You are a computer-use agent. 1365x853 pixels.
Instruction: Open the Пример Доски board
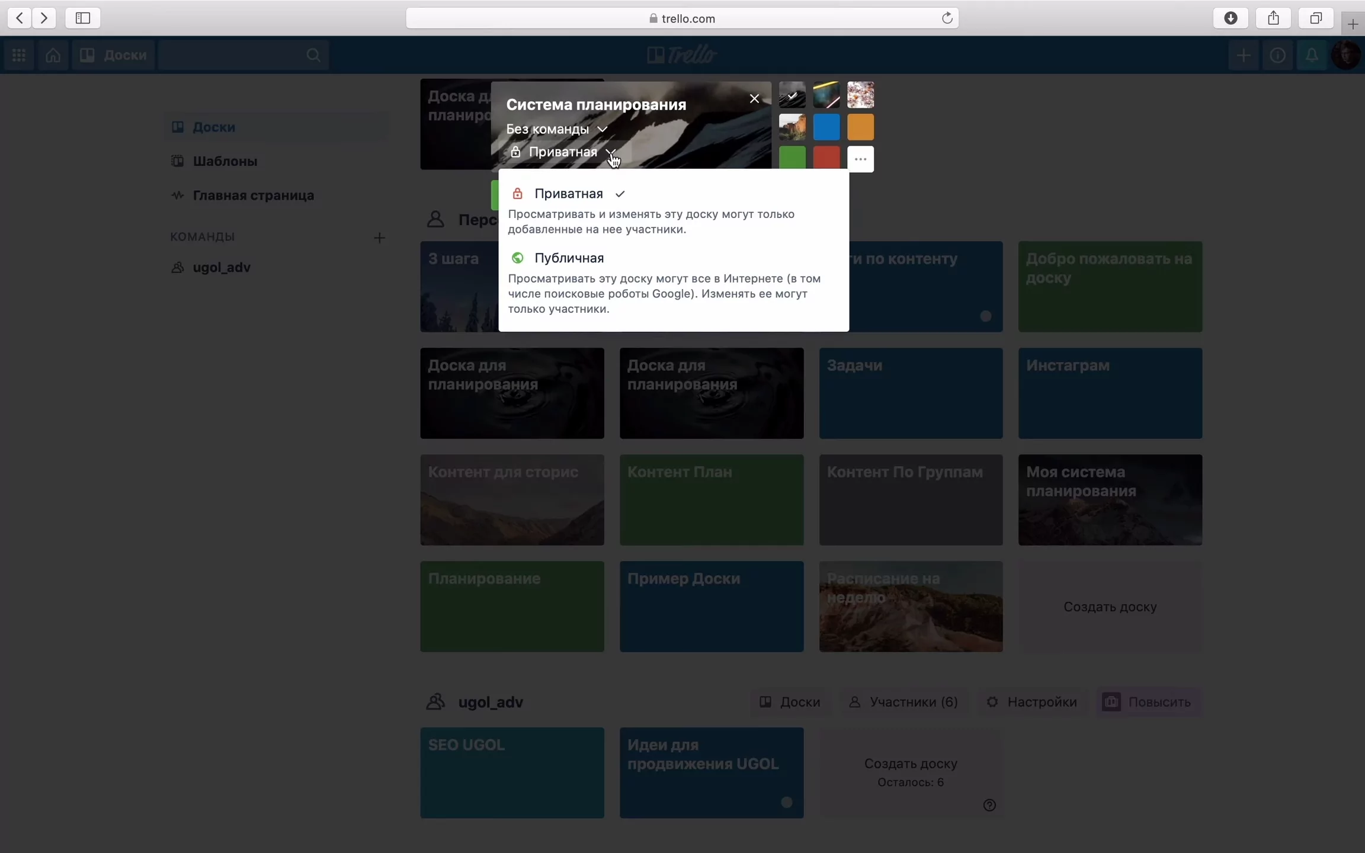click(x=712, y=607)
